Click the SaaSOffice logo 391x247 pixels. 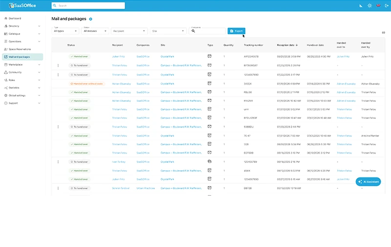pyautogui.click(x=22, y=5)
